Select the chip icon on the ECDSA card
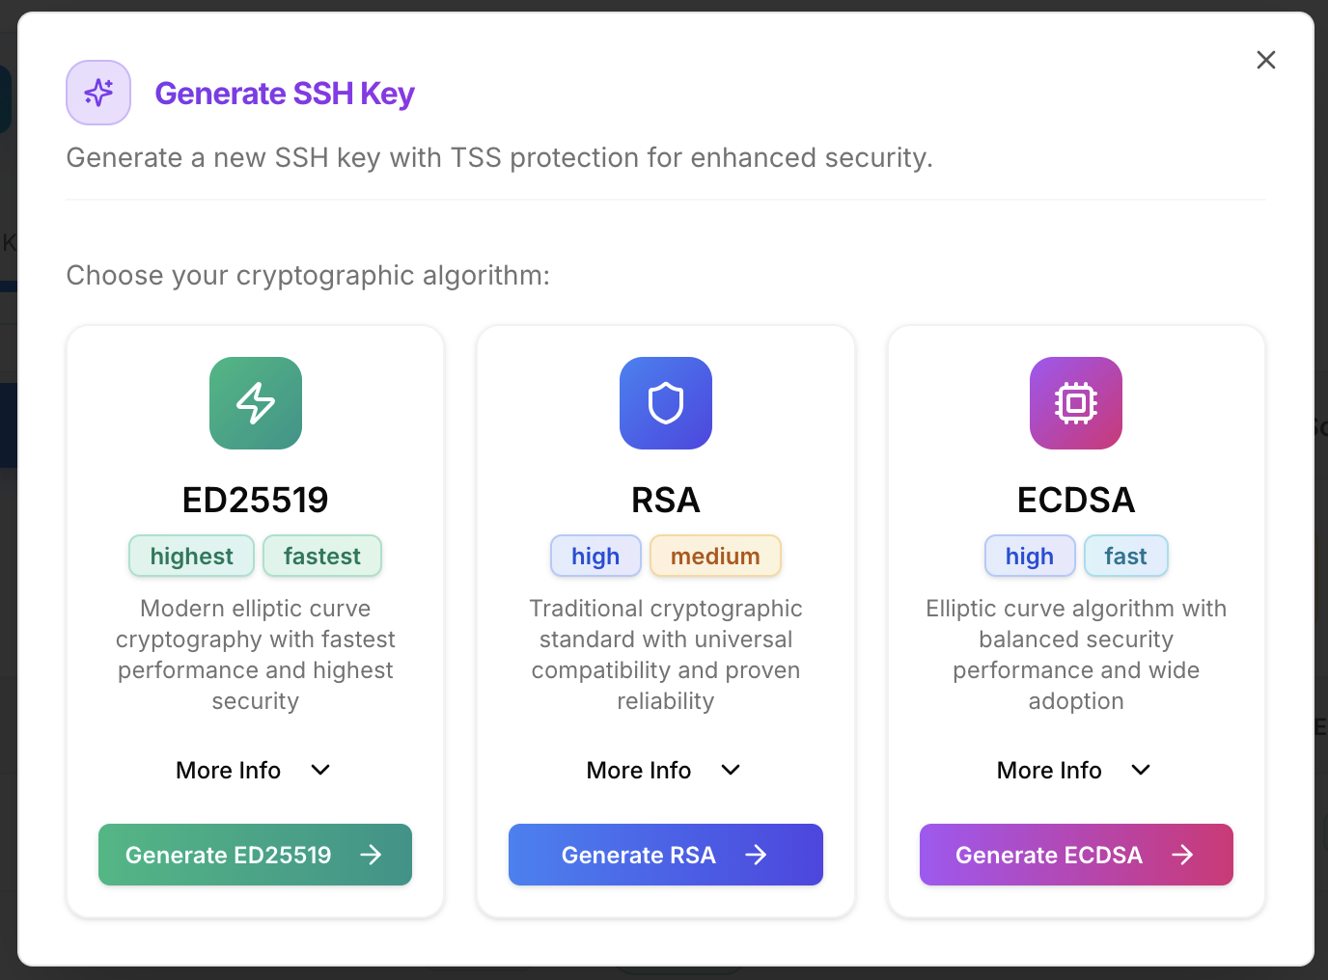 pyautogui.click(x=1075, y=403)
